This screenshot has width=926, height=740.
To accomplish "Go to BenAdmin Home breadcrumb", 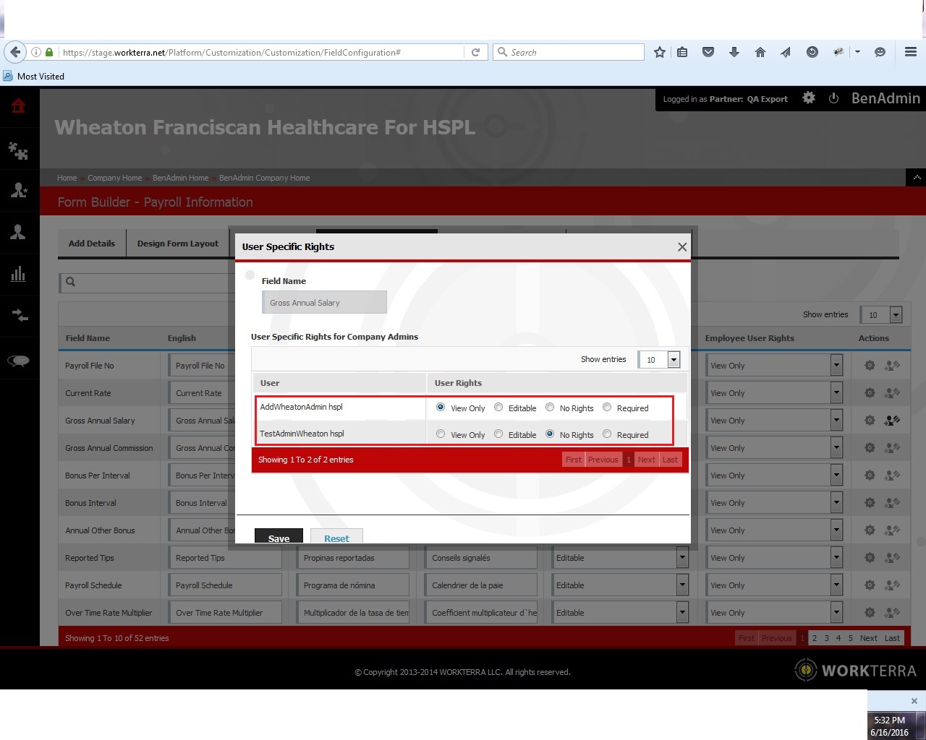I will tap(181, 178).
